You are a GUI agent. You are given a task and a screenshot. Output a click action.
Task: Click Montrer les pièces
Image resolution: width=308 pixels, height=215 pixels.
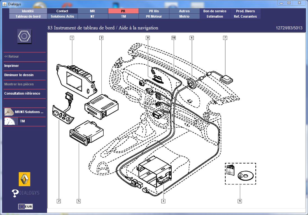[x=19, y=84]
